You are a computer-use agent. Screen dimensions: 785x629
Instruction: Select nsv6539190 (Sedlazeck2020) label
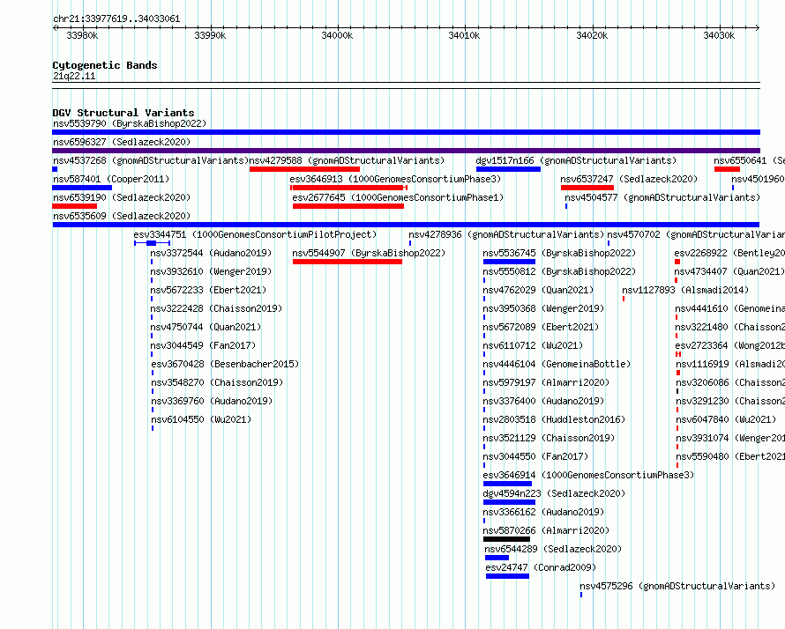point(122,197)
